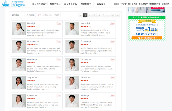Click the 5pts badge on Minos's card

[112, 95]
